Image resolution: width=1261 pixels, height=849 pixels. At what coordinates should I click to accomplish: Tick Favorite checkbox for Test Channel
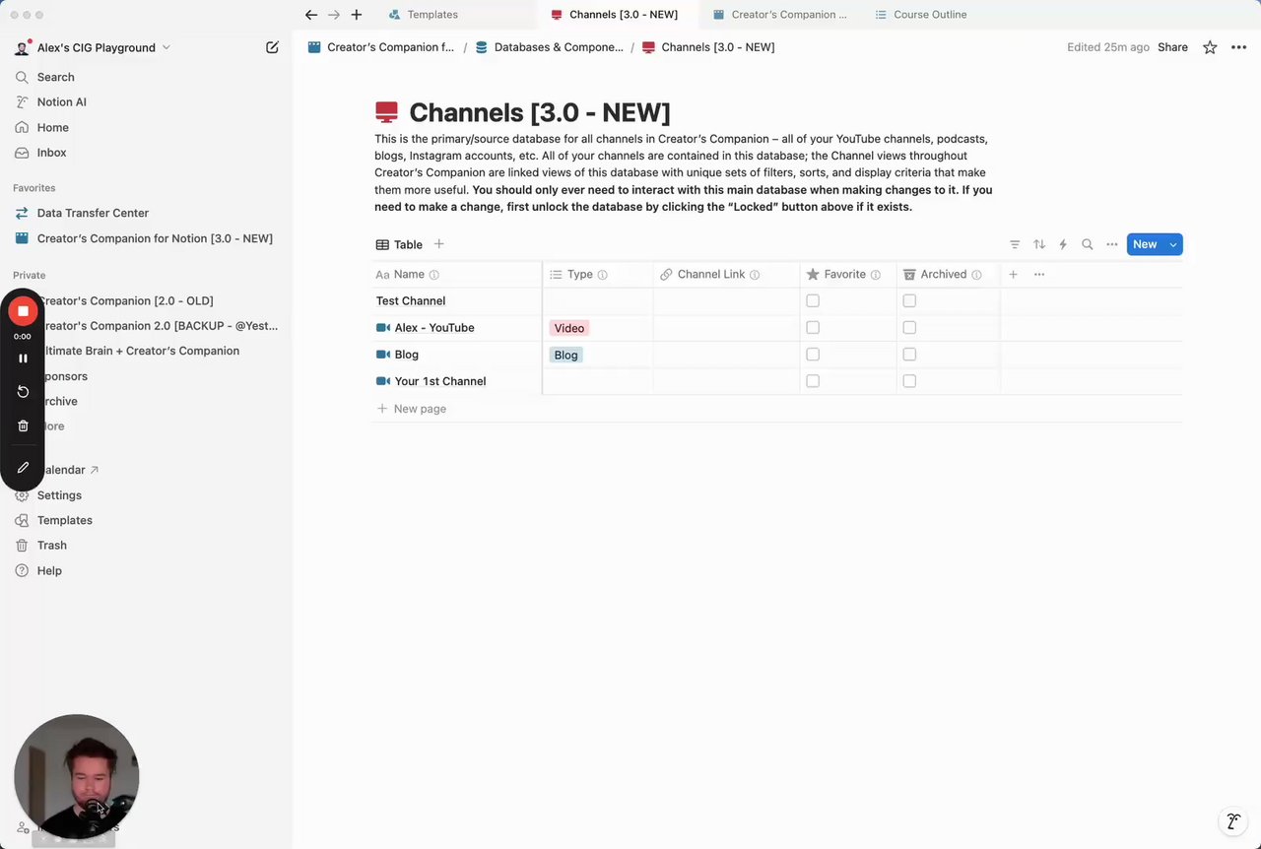pos(813,300)
